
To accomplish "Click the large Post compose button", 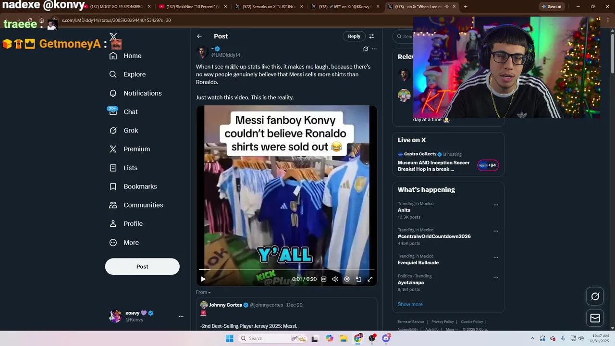I will coord(142,267).
